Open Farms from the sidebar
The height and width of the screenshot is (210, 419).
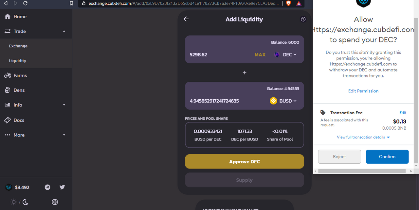(36, 75)
